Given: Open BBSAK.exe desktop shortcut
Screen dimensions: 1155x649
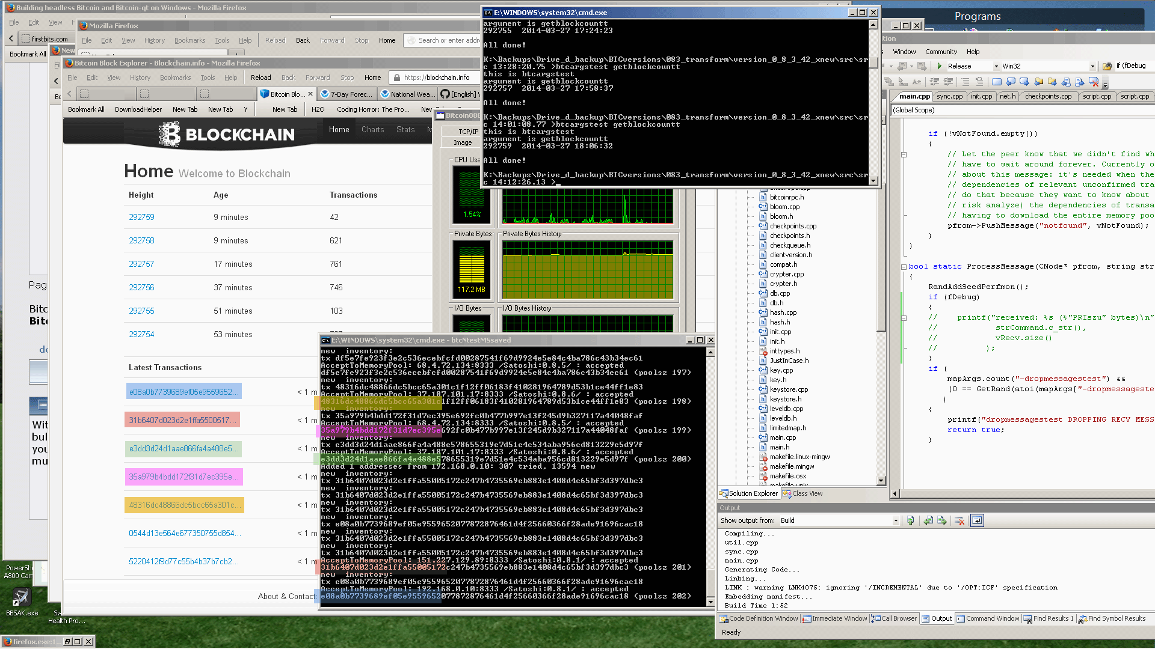Looking at the screenshot, I should pos(22,602).
